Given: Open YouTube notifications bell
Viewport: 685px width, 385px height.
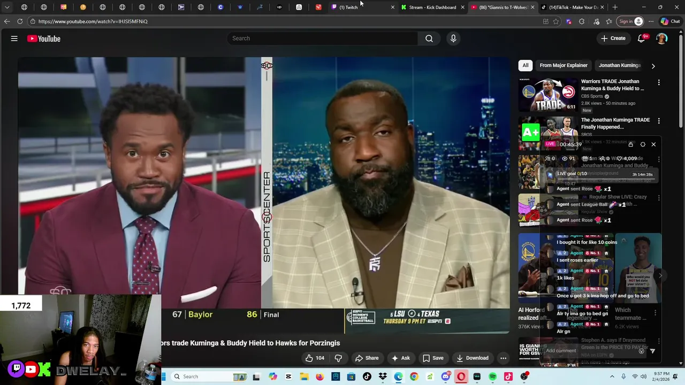Looking at the screenshot, I should pos(642,38).
